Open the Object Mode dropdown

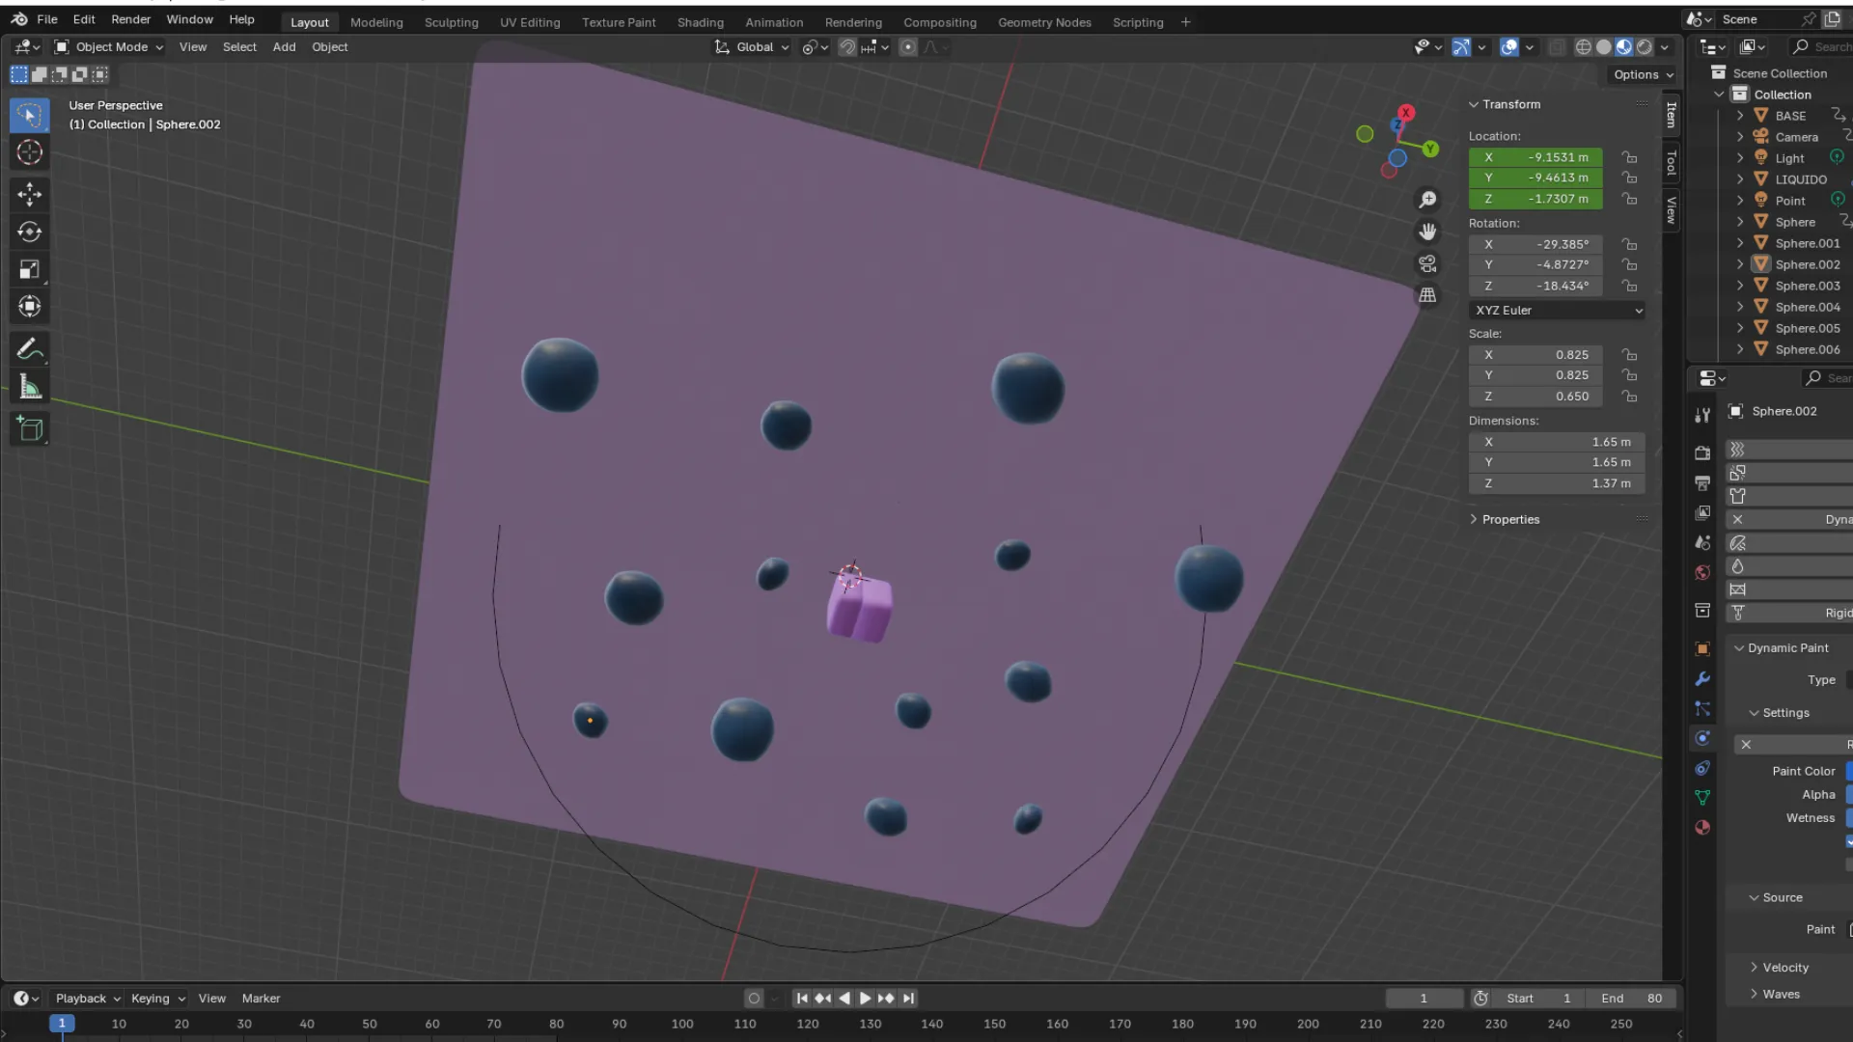point(108,47)
